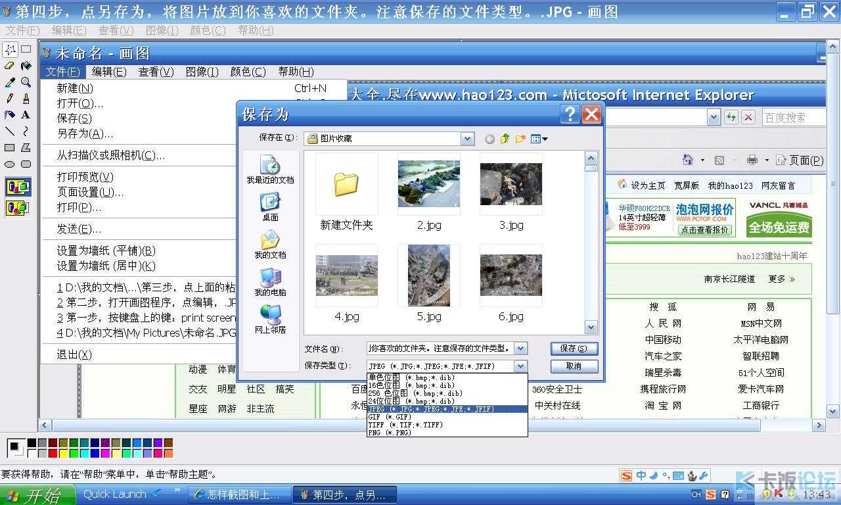
Task: Pick the straight Line tool
Action: pos(10,132)
